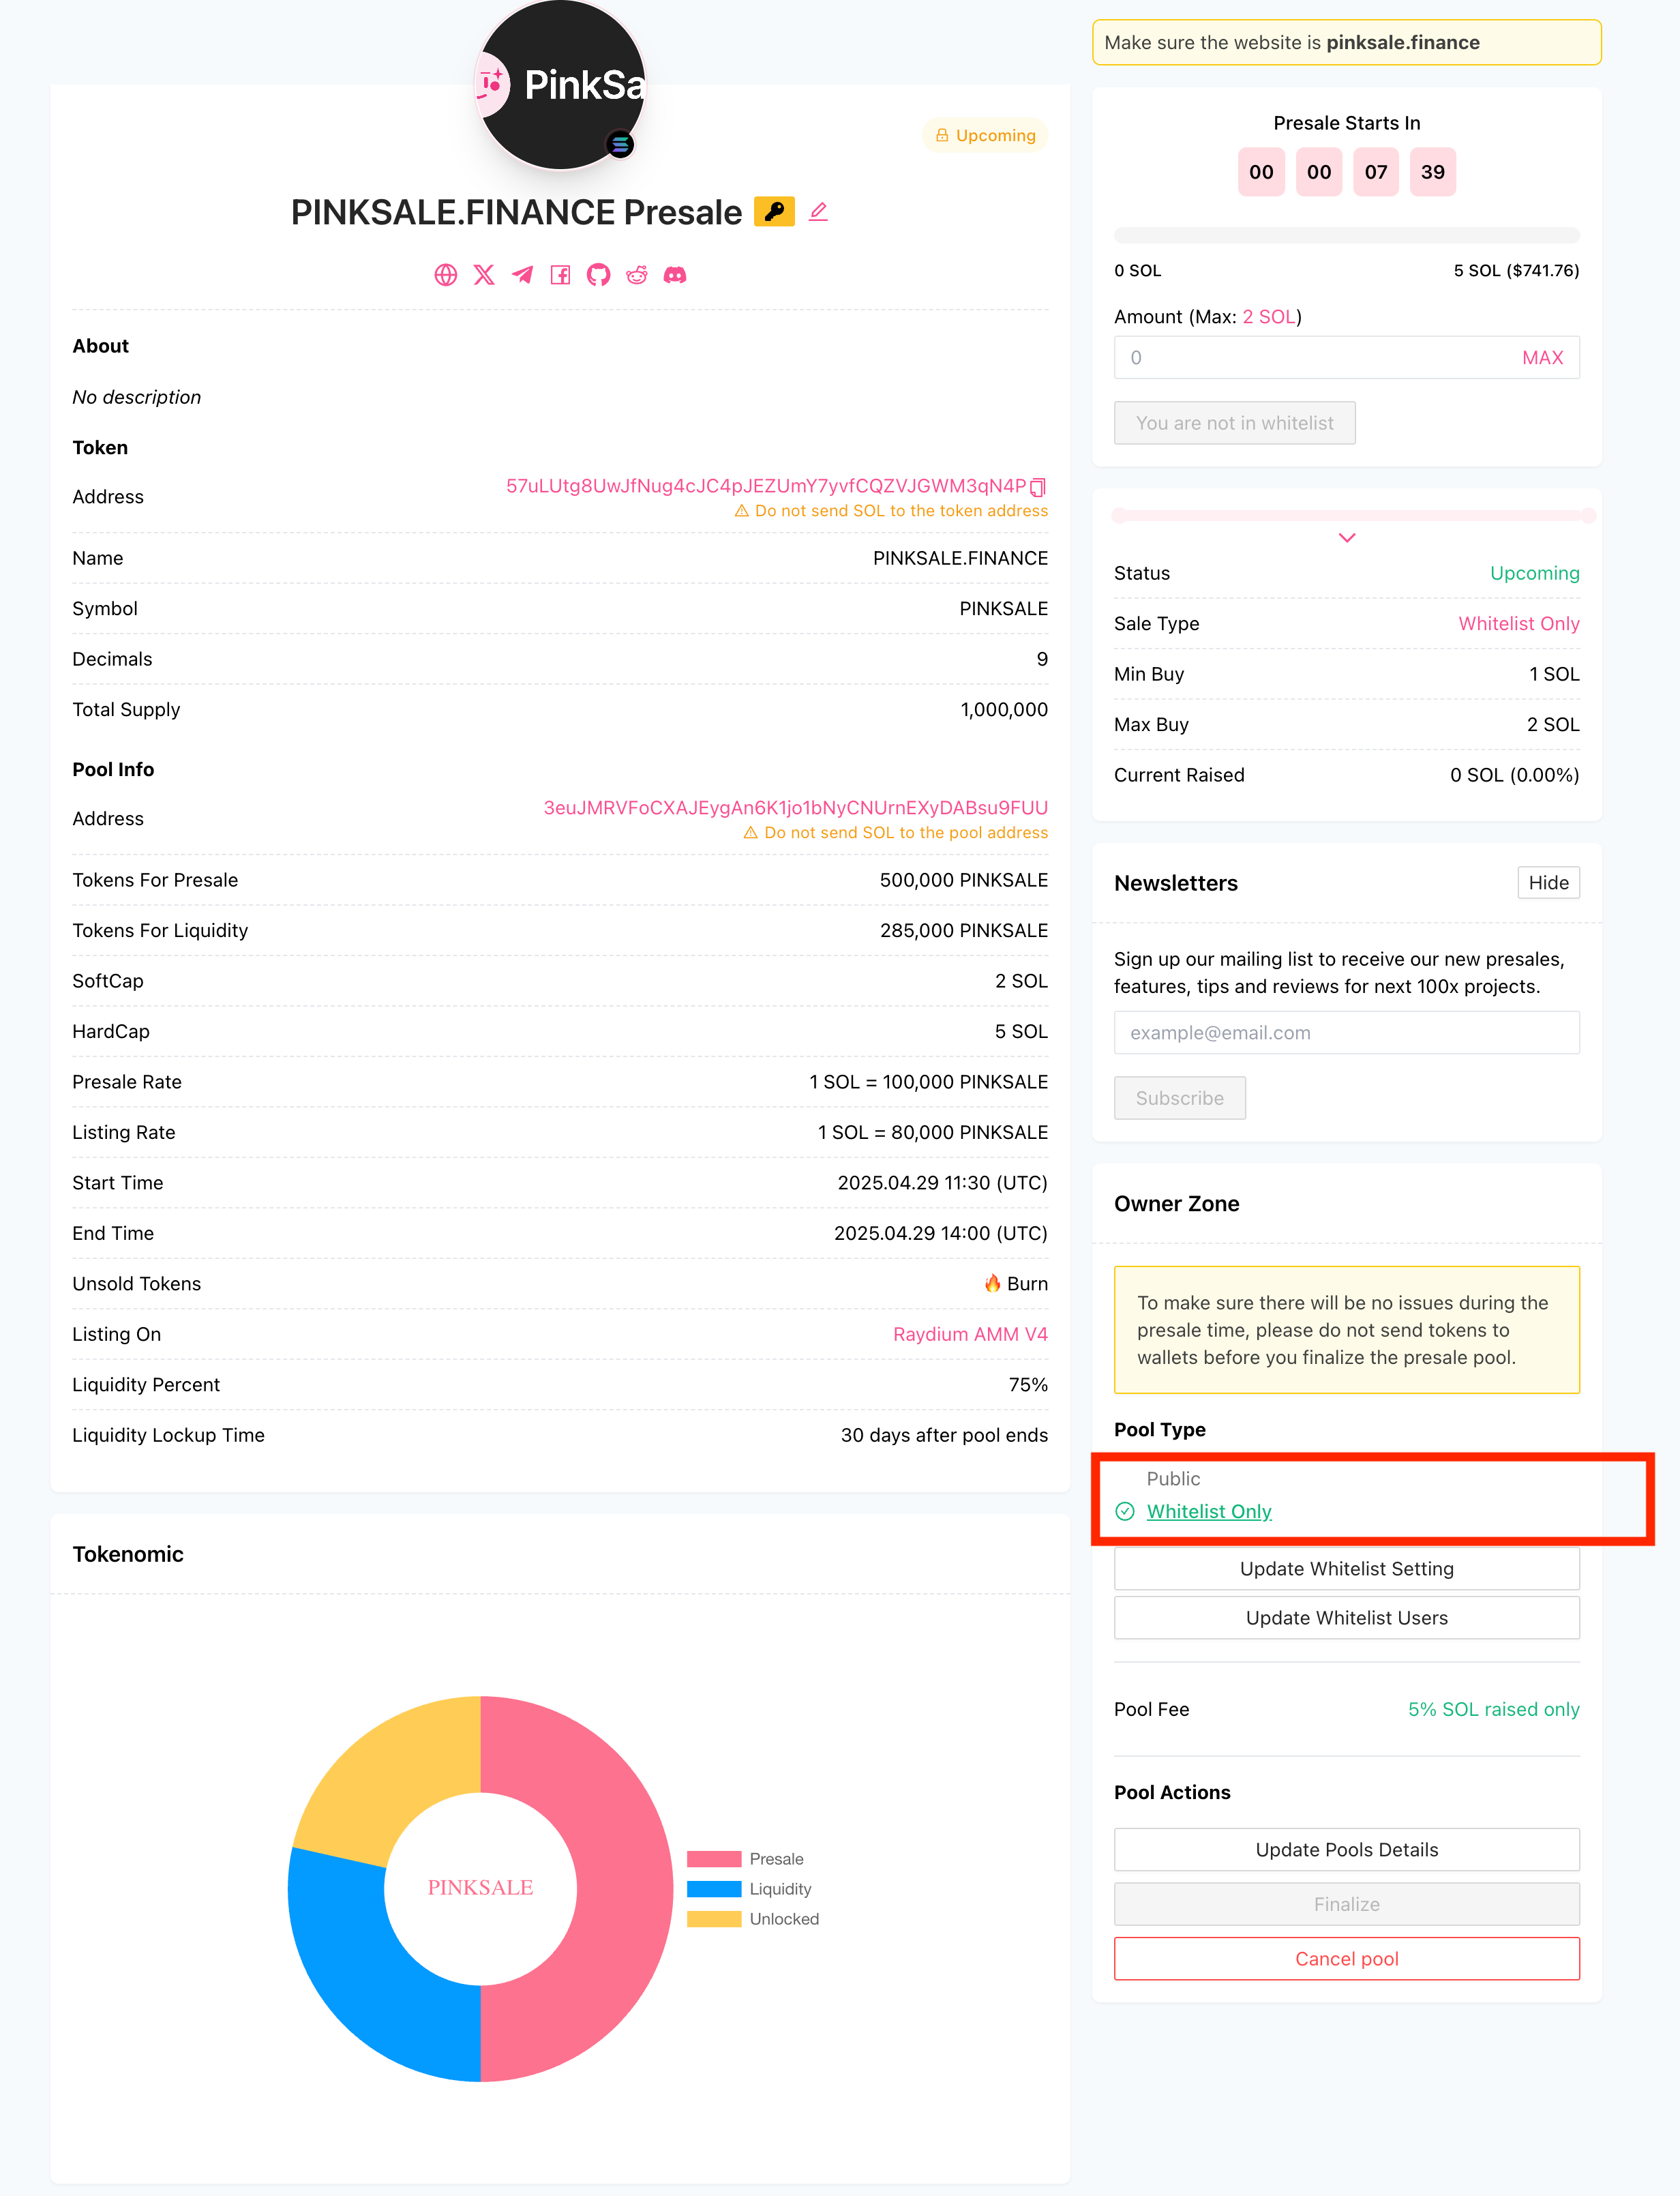Toggle the Presale legend swatch
This screenshot has height=2196, width=1680.
pyautogui.click(x=714, y=1859)
